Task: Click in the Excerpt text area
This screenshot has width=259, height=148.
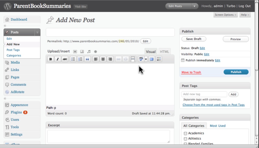Action: click(108, 137)
